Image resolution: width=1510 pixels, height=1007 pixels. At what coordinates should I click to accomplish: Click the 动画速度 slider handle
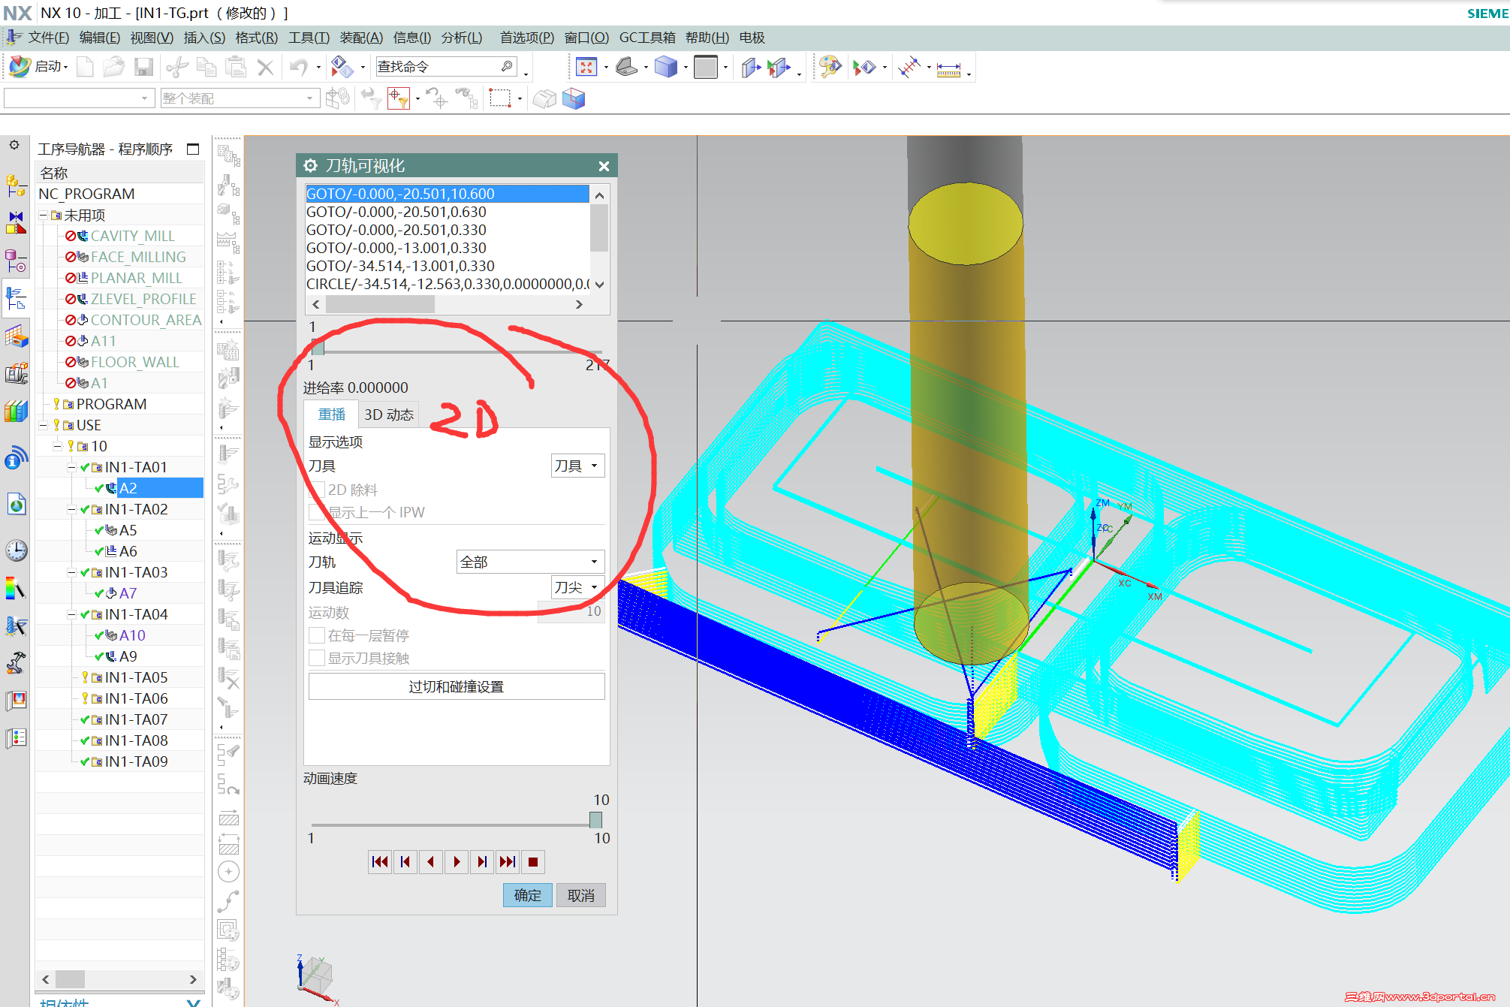[x=595, y=819]
